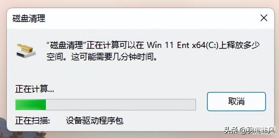
Task: Click the 磁盘清理 window title text
Action: (29, 18)
